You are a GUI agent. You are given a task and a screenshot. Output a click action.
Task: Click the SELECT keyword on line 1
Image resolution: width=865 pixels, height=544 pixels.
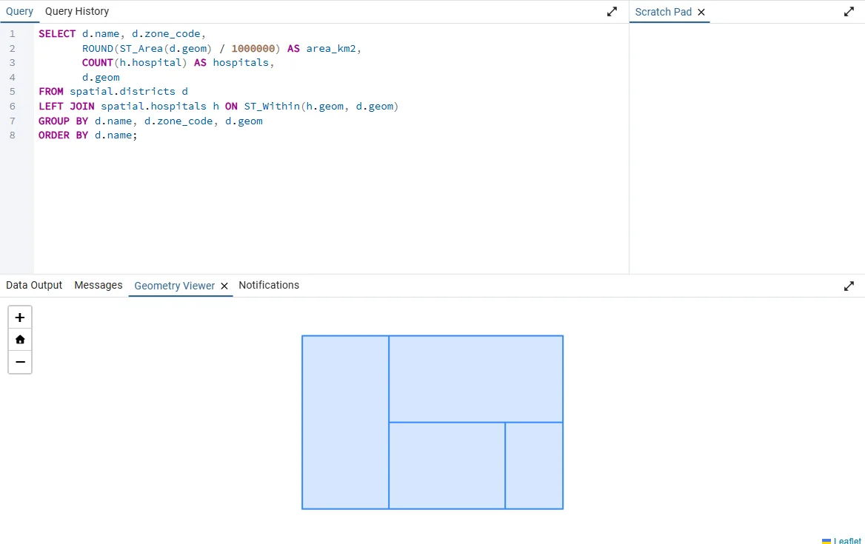click(x=57, y=34)
